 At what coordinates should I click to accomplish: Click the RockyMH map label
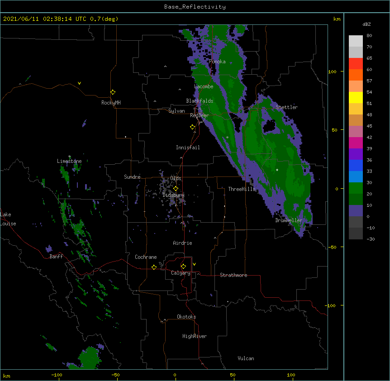[111, 103]
